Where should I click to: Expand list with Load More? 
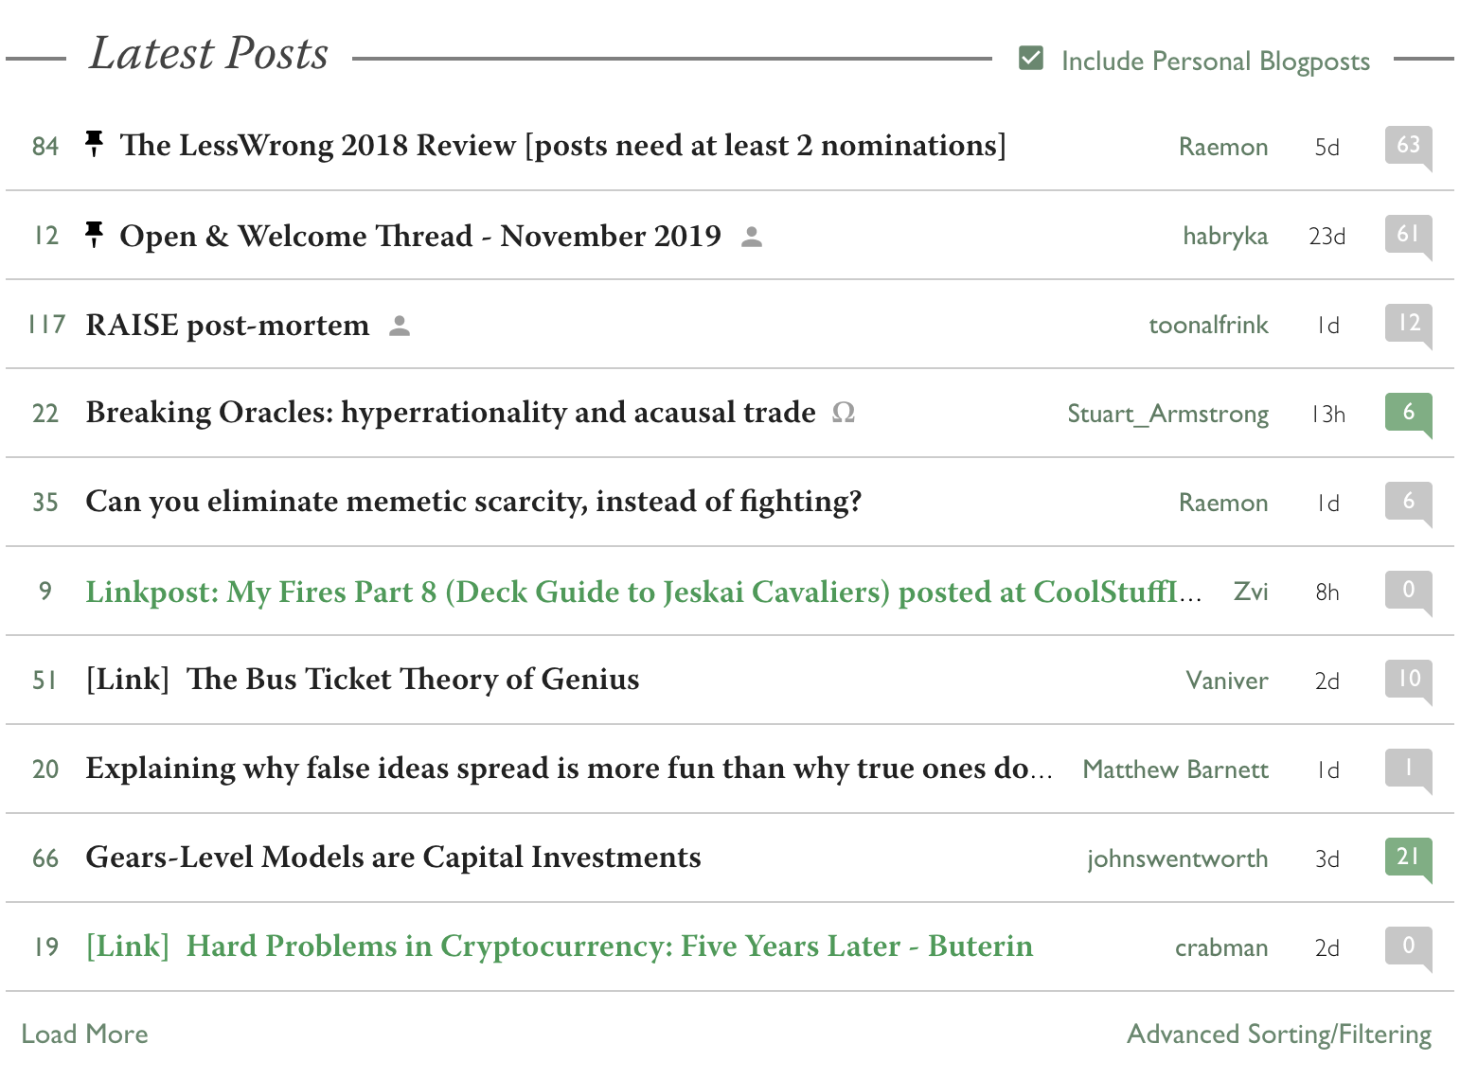(x=84, y=1034)
